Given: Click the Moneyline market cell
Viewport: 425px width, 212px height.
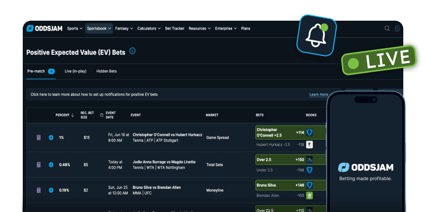Looking at the screenshot, I should coord(215,190).
